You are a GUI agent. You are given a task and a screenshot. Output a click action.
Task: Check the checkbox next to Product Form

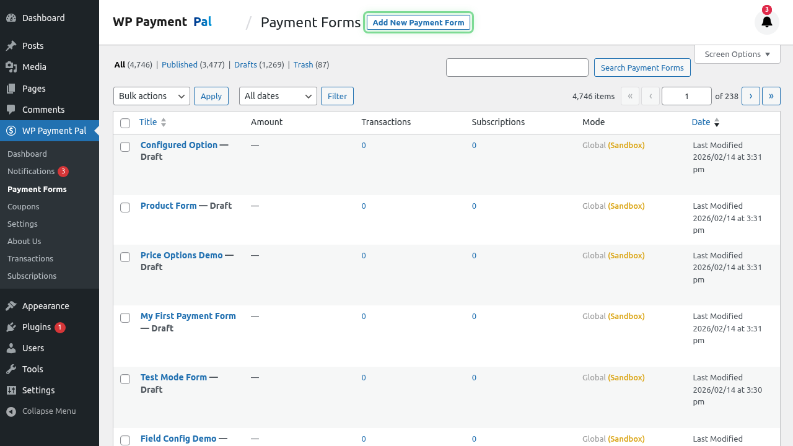(125, 208)
